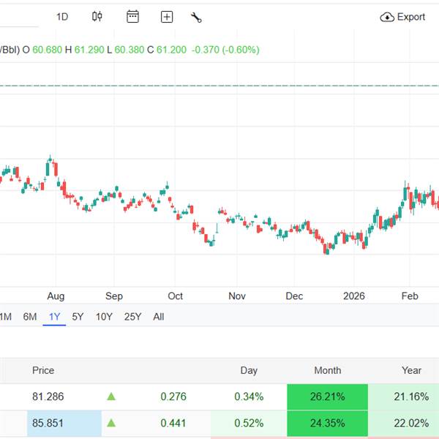Click the high price 61.290 value
This screenshot has height=439, width=439.
[x=89, y=50]
